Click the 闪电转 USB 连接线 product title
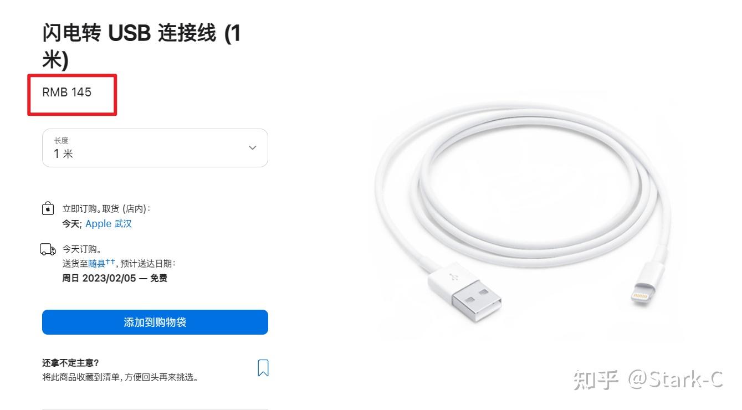 (x=142, y=47)
